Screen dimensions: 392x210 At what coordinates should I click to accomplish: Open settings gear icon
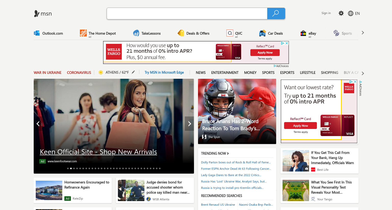coord(341,13)
